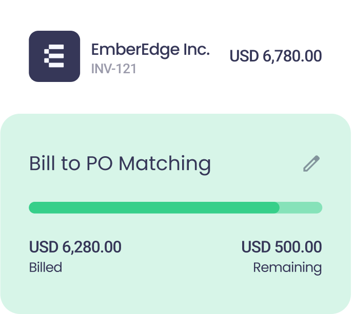This screenshot has width=353, height=314.
Task: Click the Billed label
Action: click(x=45, y=267)
